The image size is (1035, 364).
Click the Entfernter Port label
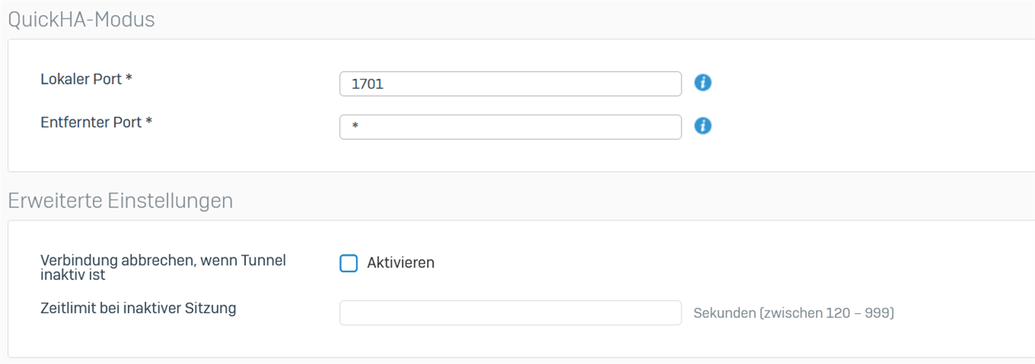point(96,122)
